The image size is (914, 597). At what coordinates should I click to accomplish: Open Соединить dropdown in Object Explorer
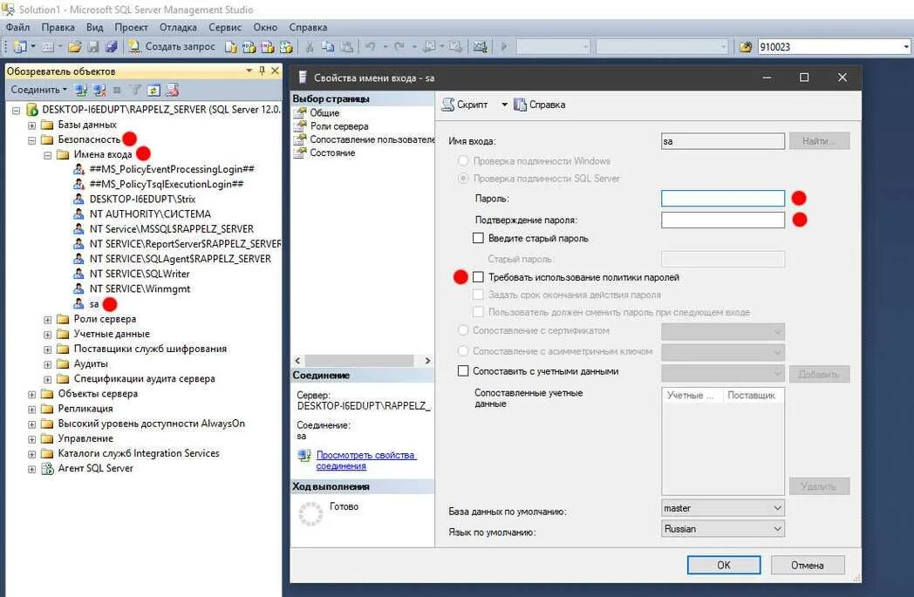click(39, 91)
